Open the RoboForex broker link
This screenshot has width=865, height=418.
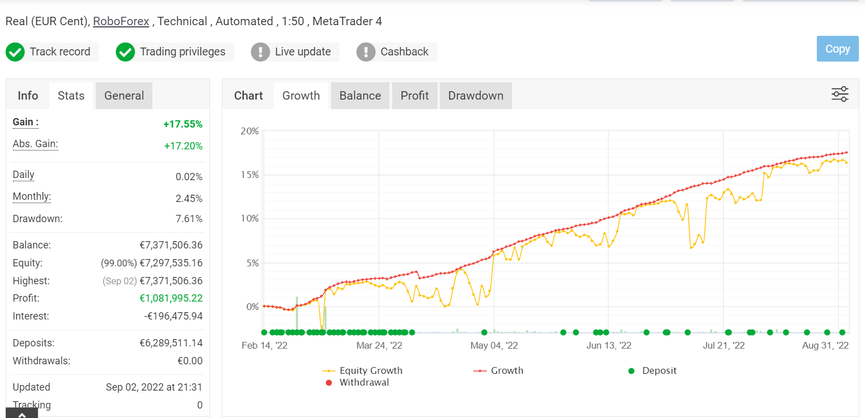click(x=121, y=21)
